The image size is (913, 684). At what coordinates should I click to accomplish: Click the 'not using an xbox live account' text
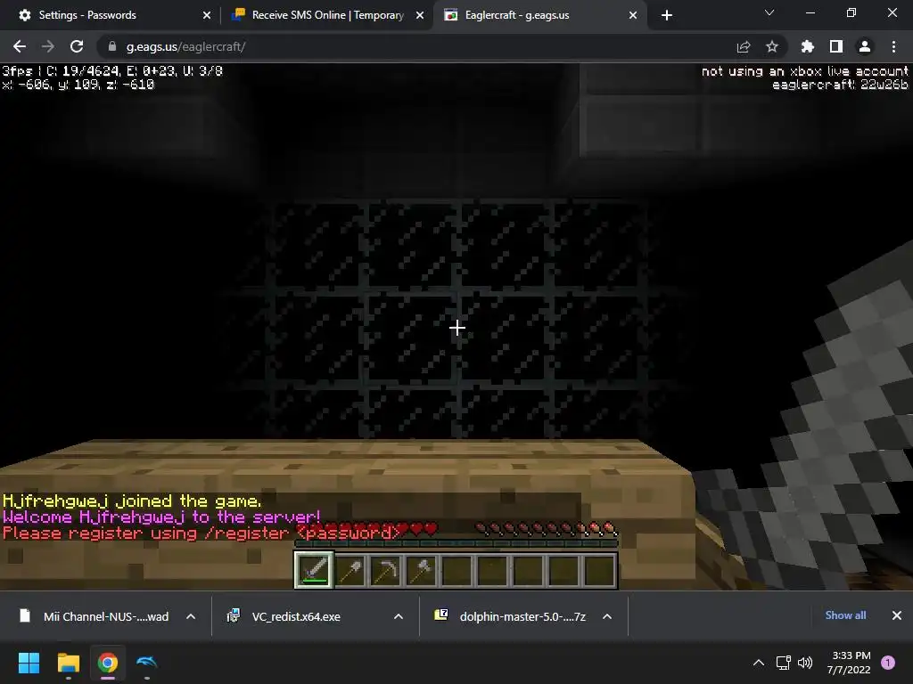coord(805,71)
